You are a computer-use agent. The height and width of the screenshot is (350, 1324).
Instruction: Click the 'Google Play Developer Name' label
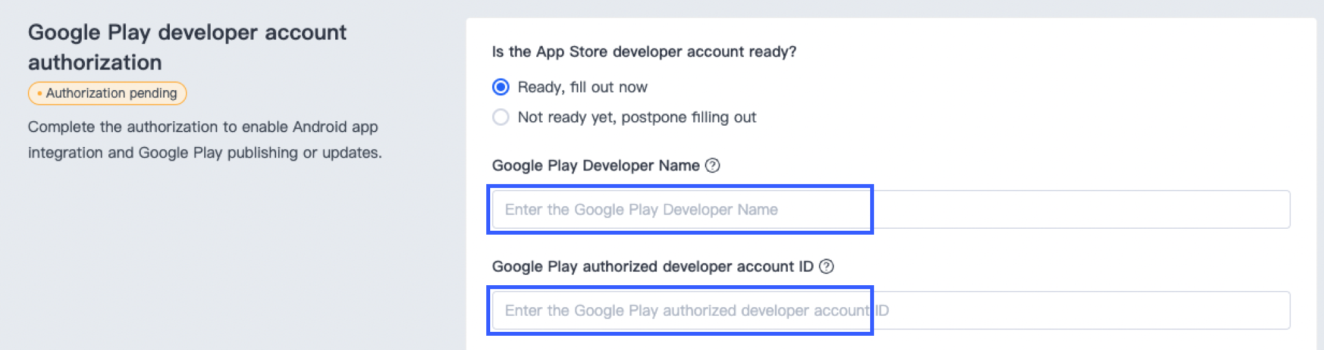[x=596, y=165]
